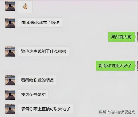
Task: Click the 头条 @猫咪老师爱游戏 watermark
Action: click(117, 112)
